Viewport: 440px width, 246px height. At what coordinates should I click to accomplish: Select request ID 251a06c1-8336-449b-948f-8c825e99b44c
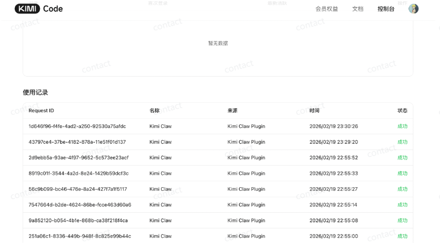tap(80, 236)
